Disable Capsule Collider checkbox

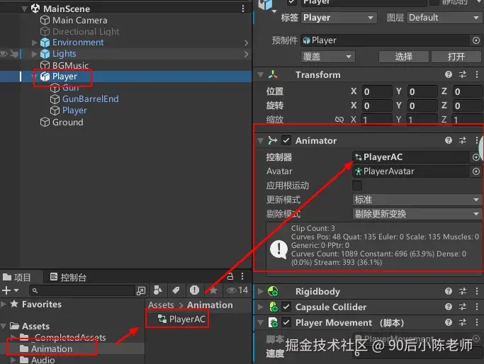coord(286,307)
